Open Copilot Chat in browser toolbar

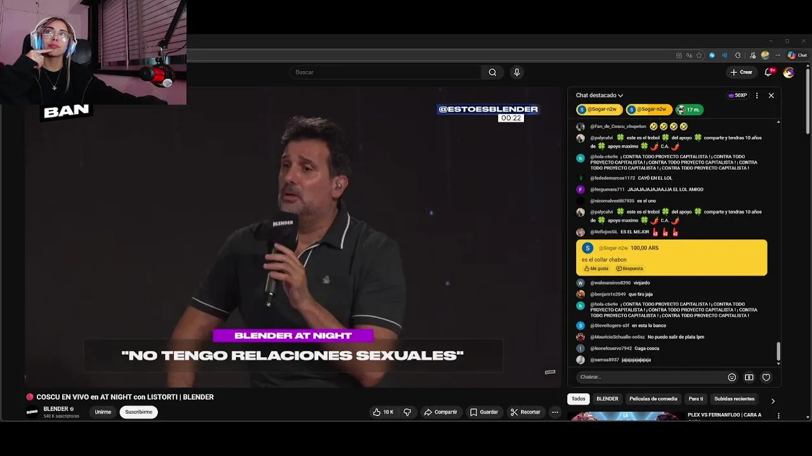[x=797, y=55]
